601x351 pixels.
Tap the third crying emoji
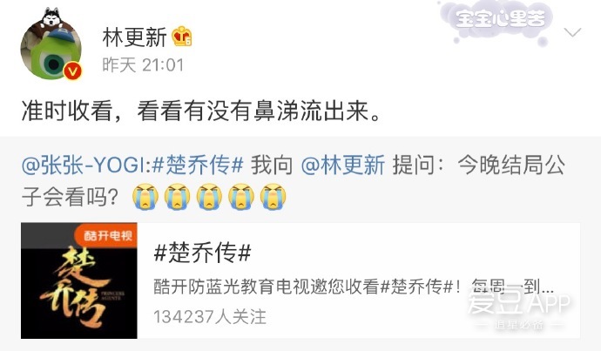pyautogui.click(x=209, y=197)
